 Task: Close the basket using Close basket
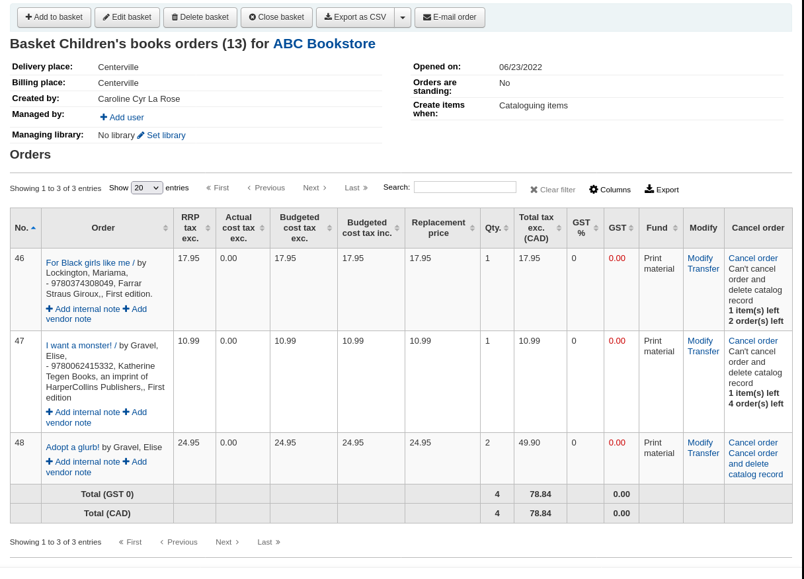tap(276, 17)
